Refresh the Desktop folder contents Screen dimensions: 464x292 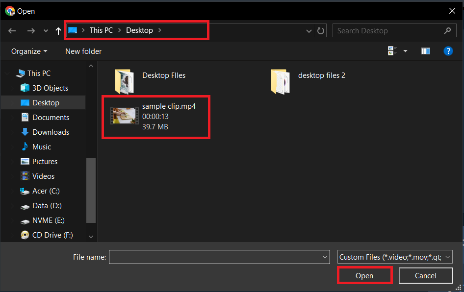[x=321, y=30]
